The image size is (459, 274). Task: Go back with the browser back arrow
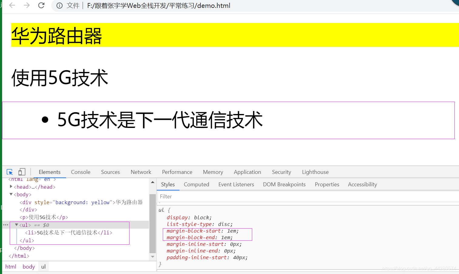pos(12,5)
